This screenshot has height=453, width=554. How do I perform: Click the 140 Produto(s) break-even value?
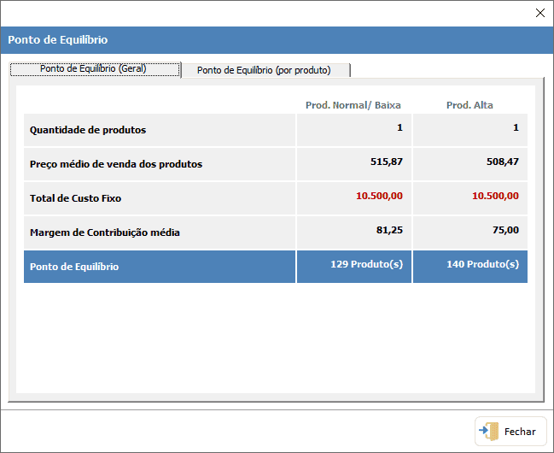pyautogui.click(x=482, y=264)
